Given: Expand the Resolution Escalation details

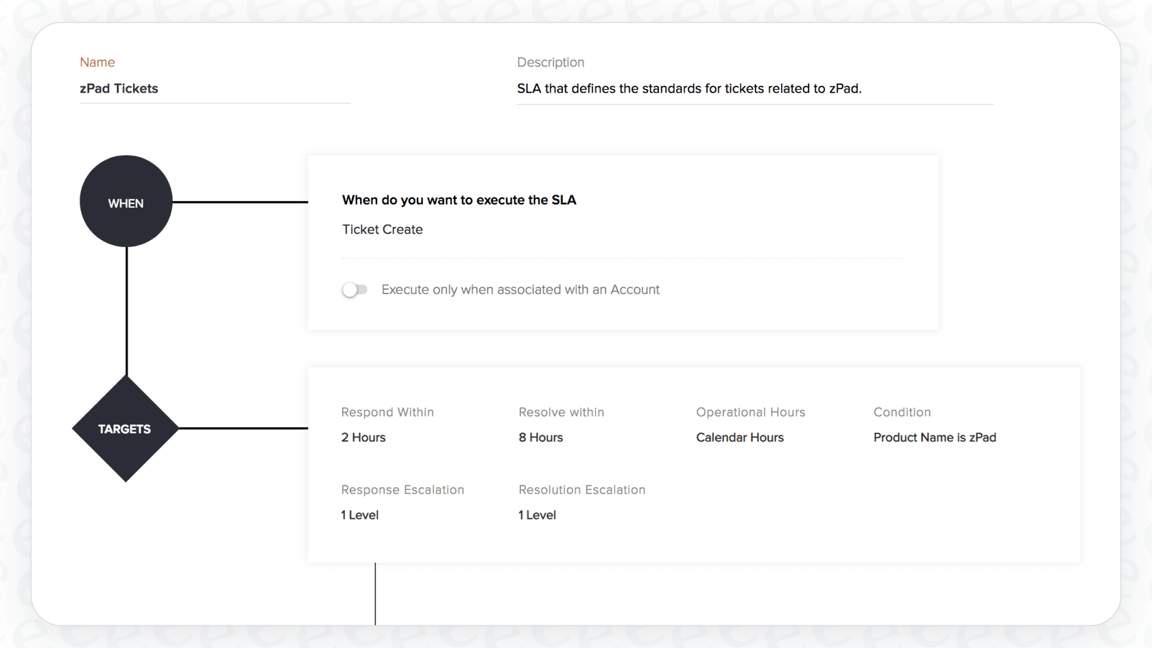Looking at the screenshot, I should coord(581,490).
